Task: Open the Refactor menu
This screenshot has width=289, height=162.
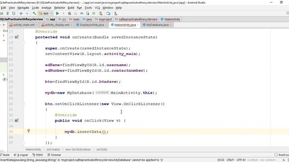Action: point(60,8)
